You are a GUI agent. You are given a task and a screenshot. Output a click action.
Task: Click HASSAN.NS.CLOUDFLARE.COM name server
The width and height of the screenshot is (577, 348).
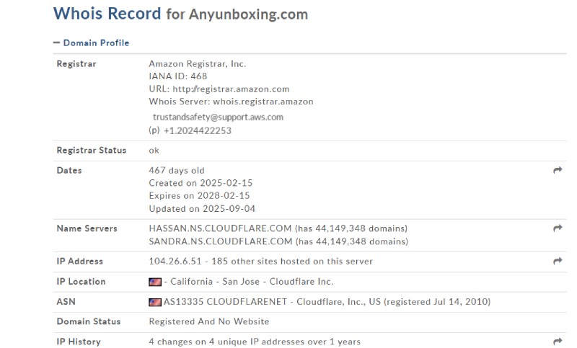(x=220, y=228)
